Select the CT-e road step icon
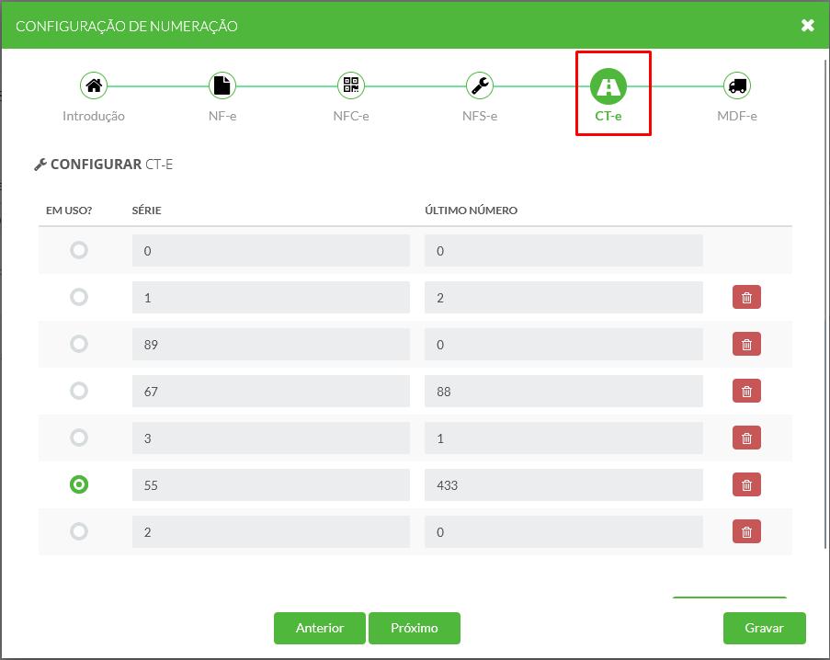This screenshot has height=660, width=830. pos(608,86)
